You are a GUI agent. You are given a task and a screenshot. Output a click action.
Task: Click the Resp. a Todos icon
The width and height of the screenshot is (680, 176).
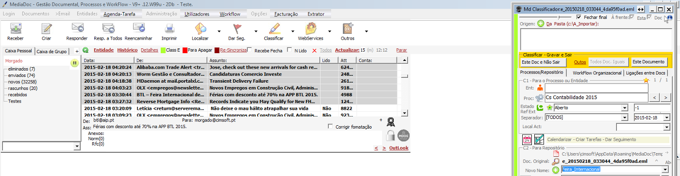(108, 28)
